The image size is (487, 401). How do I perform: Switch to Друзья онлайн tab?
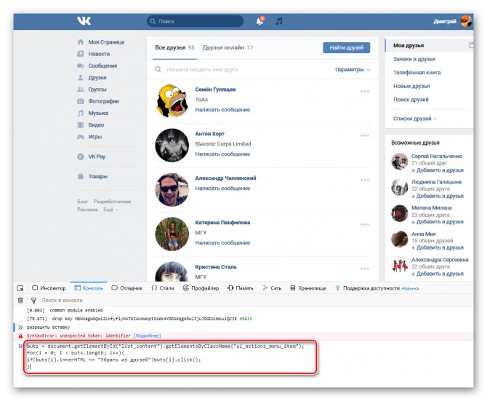(x=228, y=47)
